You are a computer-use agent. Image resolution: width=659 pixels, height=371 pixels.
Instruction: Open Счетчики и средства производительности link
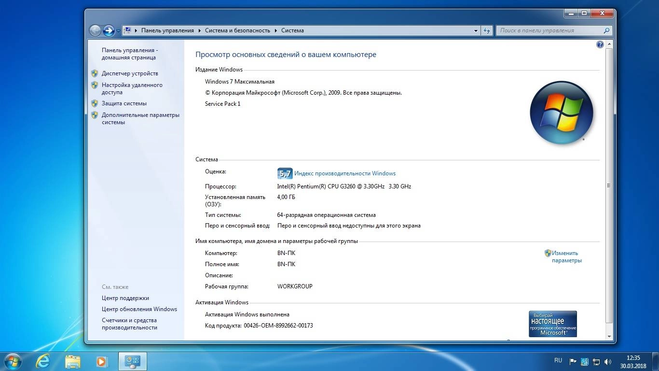click(129, 324)
